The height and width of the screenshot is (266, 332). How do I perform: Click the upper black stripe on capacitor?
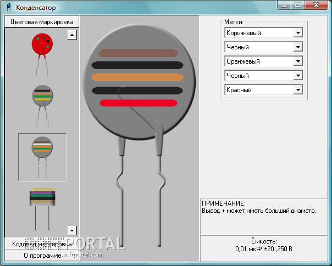[x=137, y=65]
